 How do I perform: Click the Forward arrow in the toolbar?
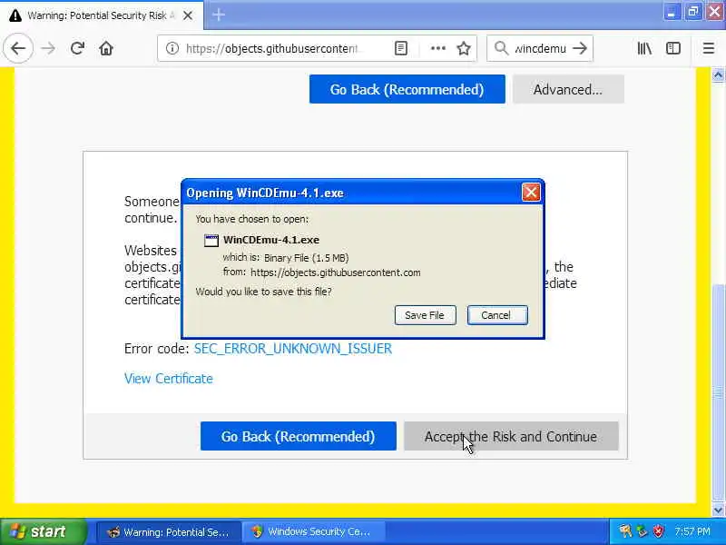(x=48, y=48)
